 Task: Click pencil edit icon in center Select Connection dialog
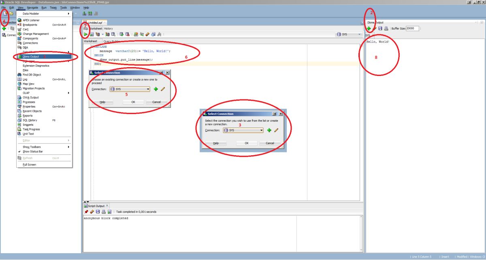(277, 130)
